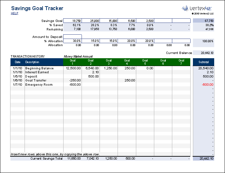Viewport: 225px width, 173px height.
Task: Open the HELP link
Action: [14, 13]
